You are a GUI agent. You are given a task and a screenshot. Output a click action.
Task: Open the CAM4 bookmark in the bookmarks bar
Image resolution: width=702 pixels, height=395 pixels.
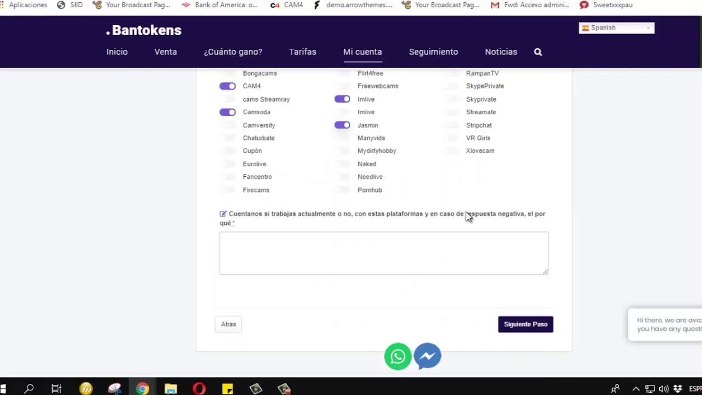[x=287, y=5]
